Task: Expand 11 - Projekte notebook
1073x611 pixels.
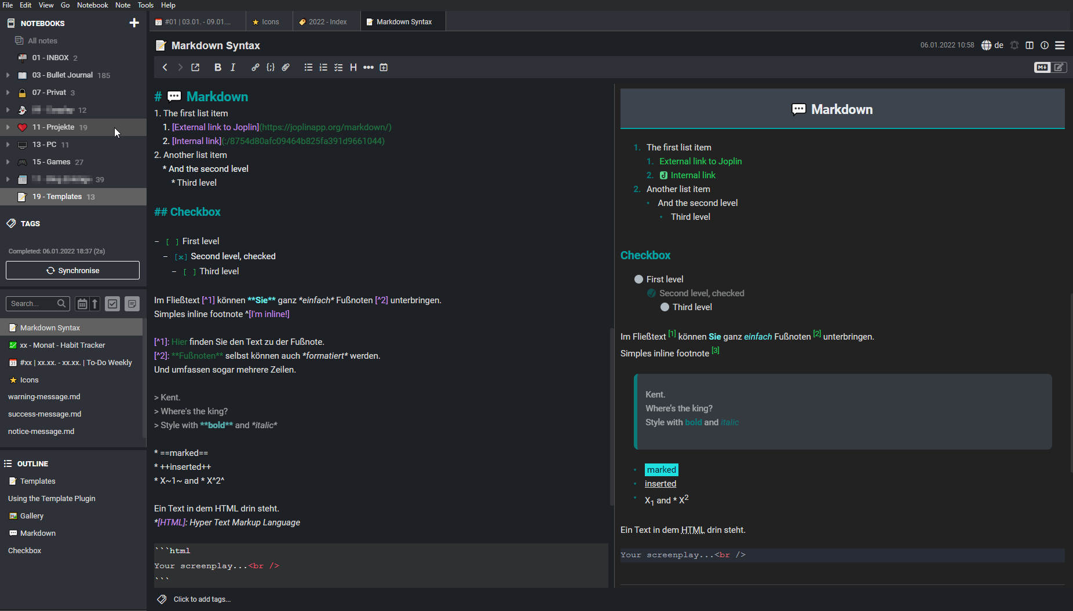Action: pos(8,127)
